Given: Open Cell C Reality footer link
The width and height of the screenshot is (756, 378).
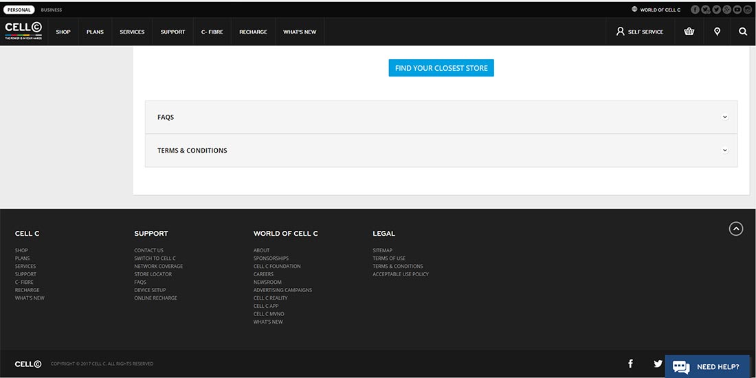Looking at the screenshot, I should click(271, 298).
